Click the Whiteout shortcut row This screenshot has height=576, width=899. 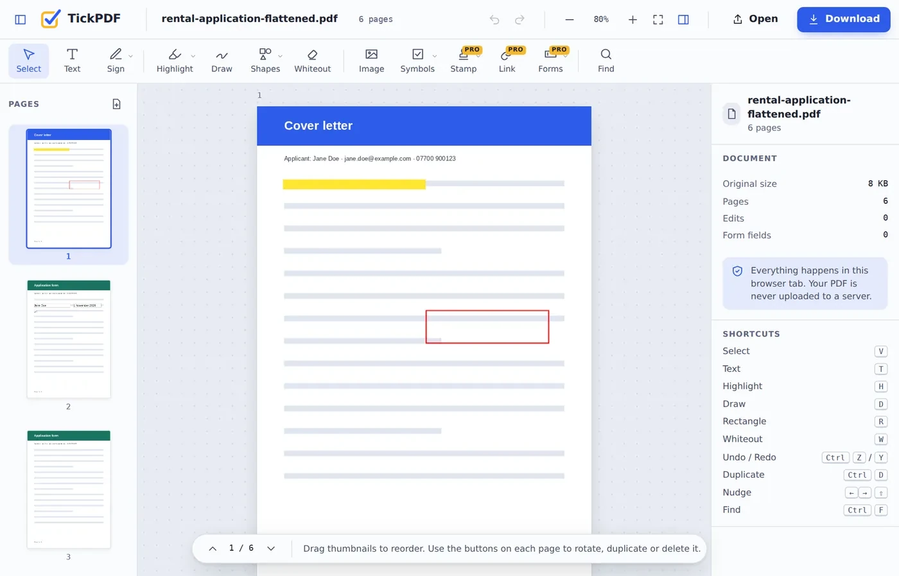point(805,439)
